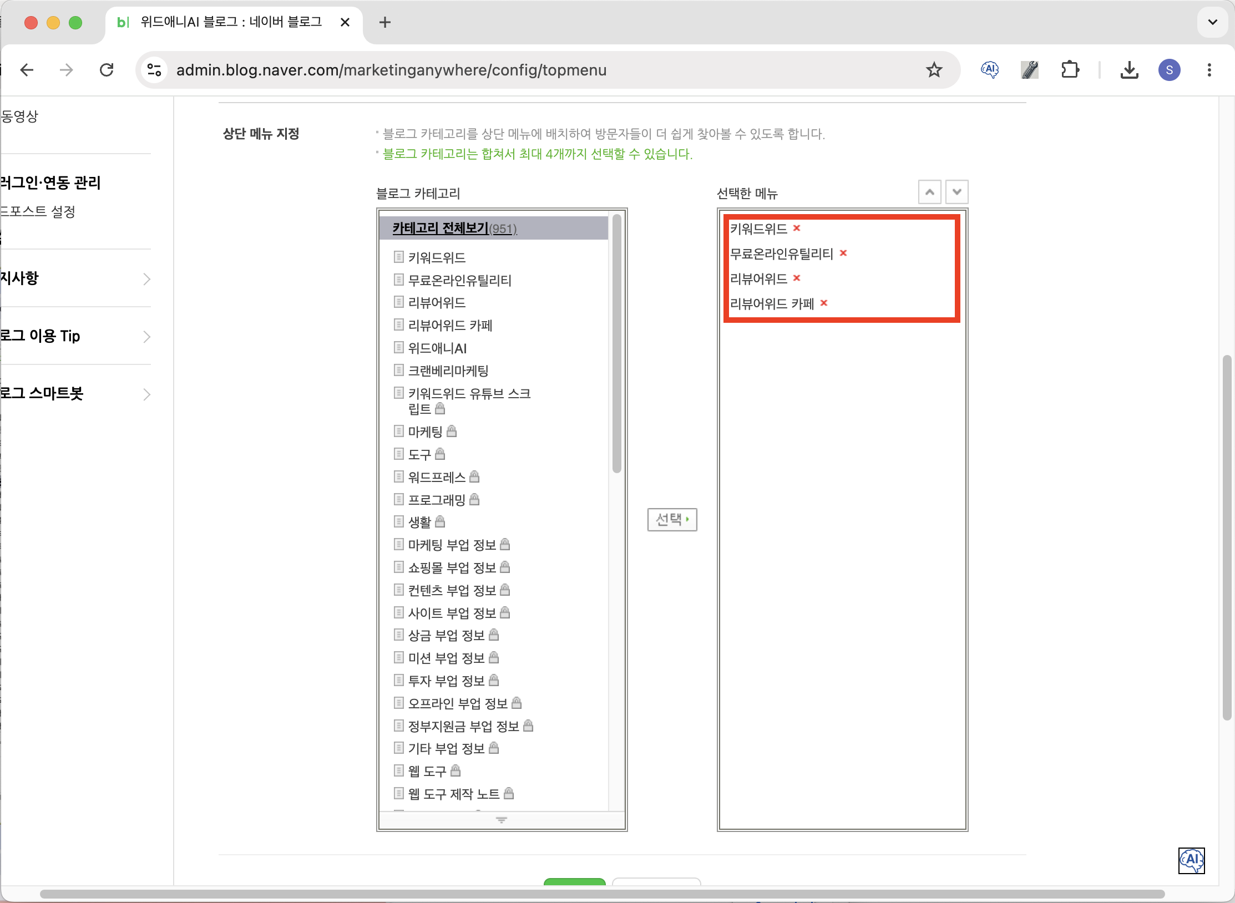This screenshot has width=1235, height=903.
Task: Pick 오프라인 부업 정보 category
Action: point(458,703)
